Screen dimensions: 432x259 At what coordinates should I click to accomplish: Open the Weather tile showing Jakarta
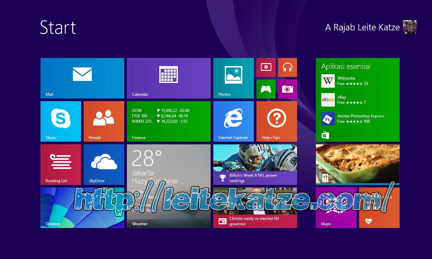point(169,186)
